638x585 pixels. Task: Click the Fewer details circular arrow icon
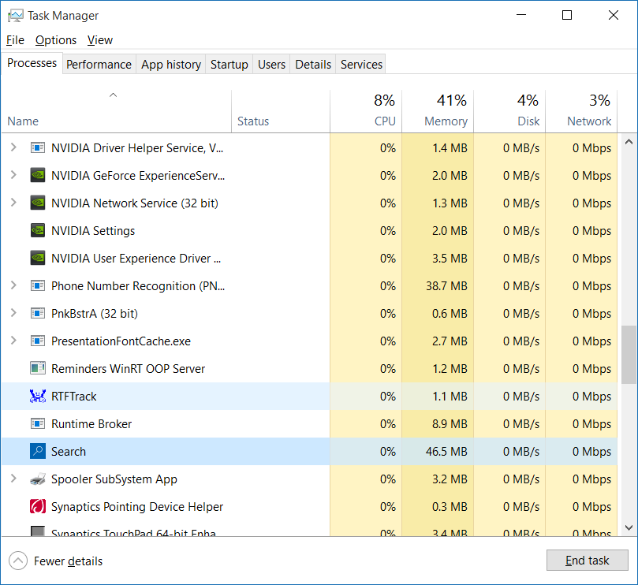coord(18,561)
